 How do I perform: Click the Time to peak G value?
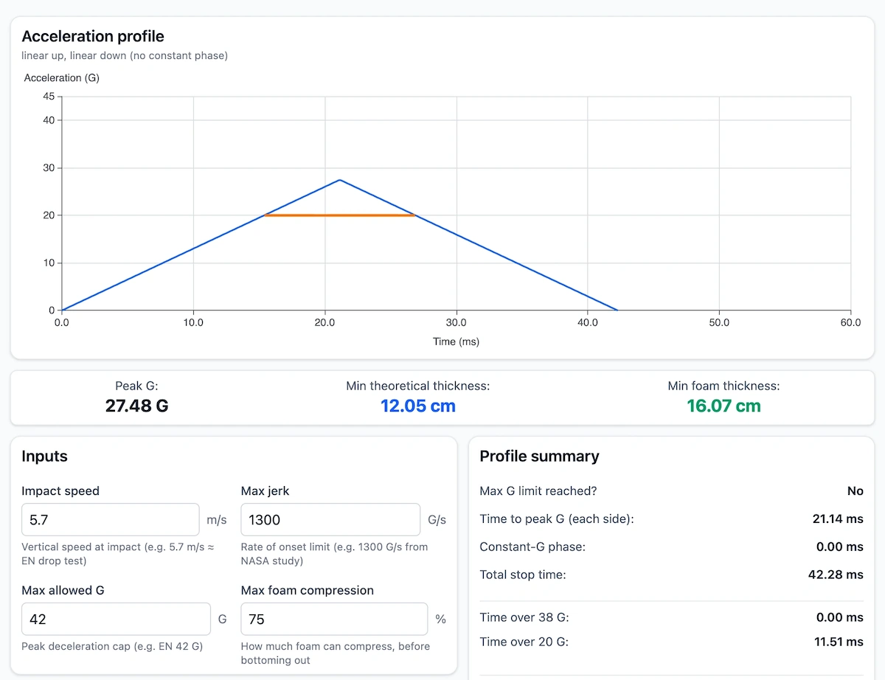tap(838, 519)
